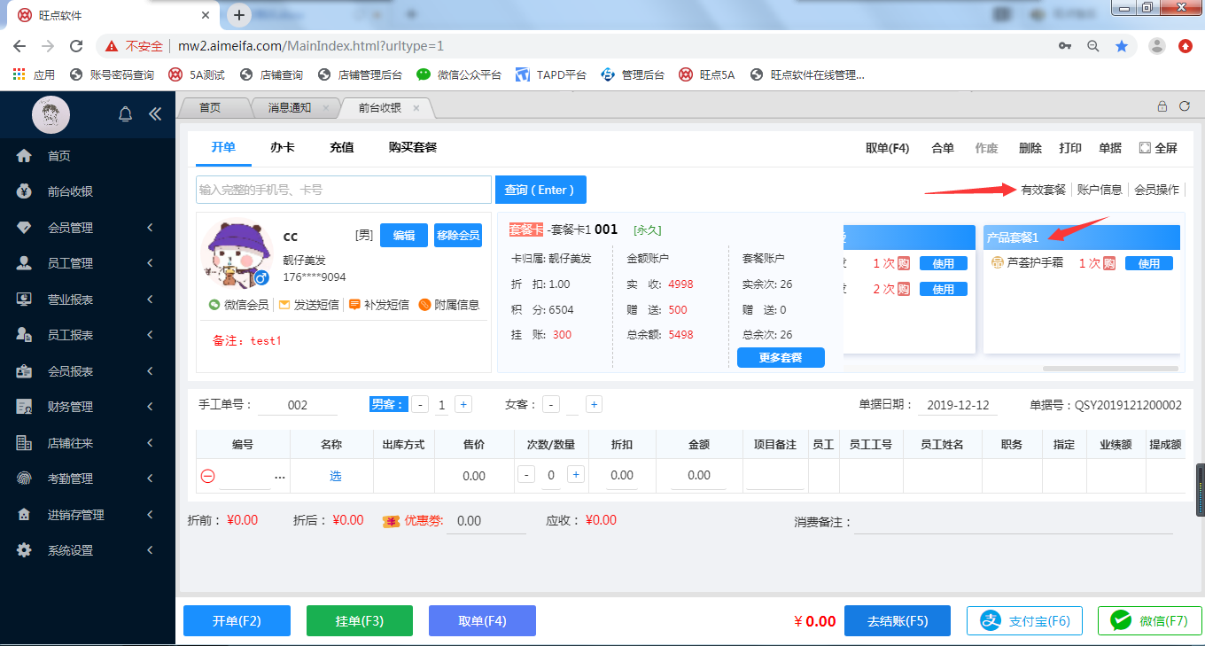Click the horizontal scrollbar under package cards
1205x646 pixels.
click(1111, 368)
